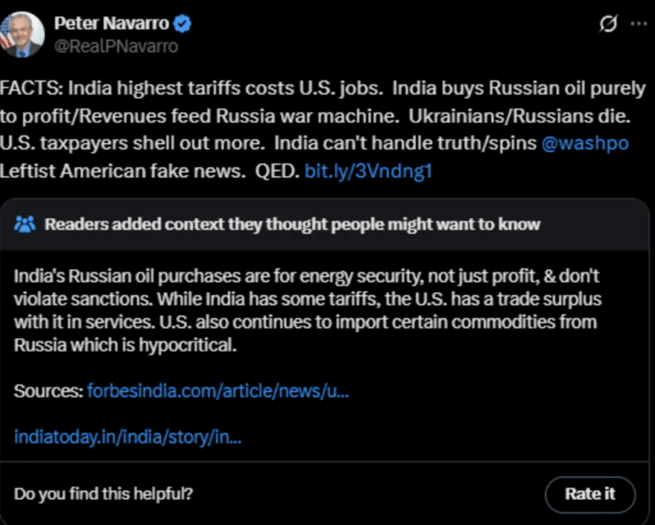Screen dimensions: 655x525
Task: Open the three-dot more options menu
Action: pyautogui.click(x=638, y=25)
